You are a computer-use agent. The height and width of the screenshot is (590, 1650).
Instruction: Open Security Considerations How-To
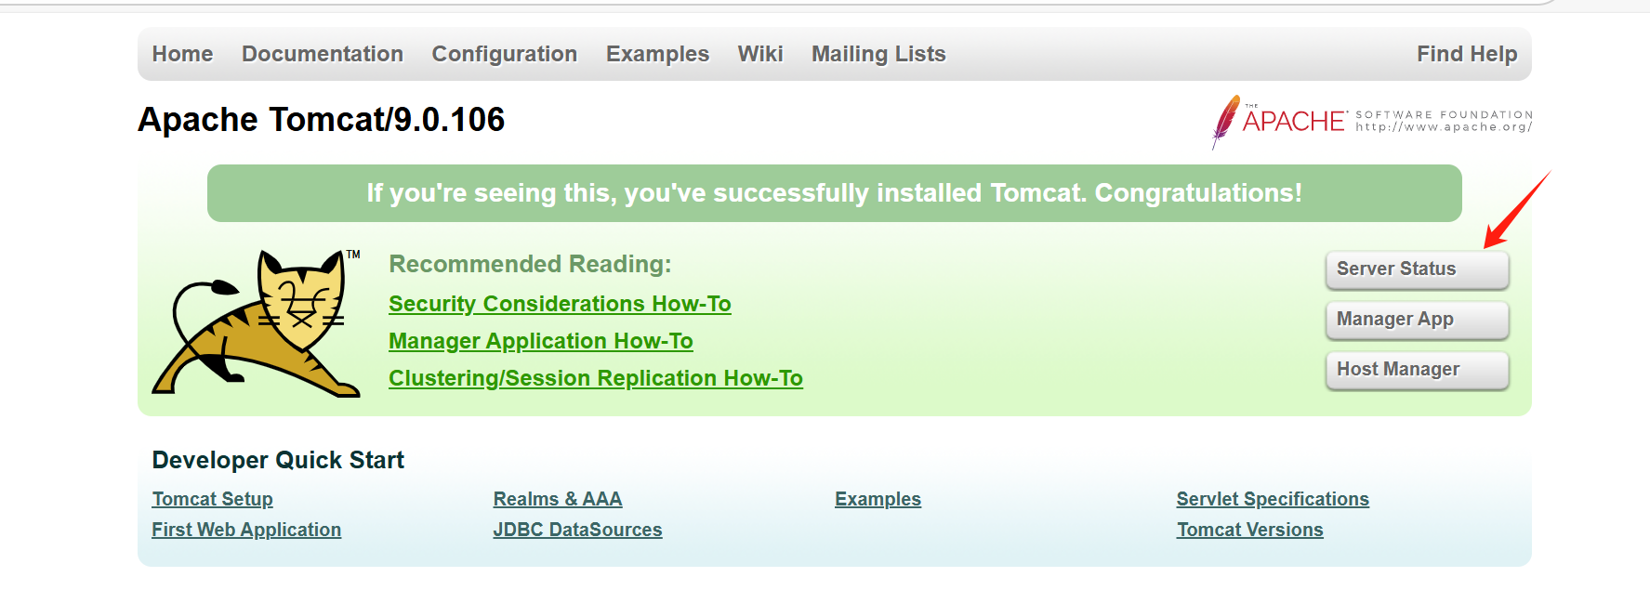[x=560, y=304]
